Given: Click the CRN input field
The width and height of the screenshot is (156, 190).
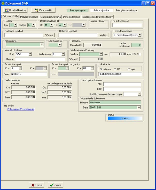Looking at the screenshot, I should [122, 84].
